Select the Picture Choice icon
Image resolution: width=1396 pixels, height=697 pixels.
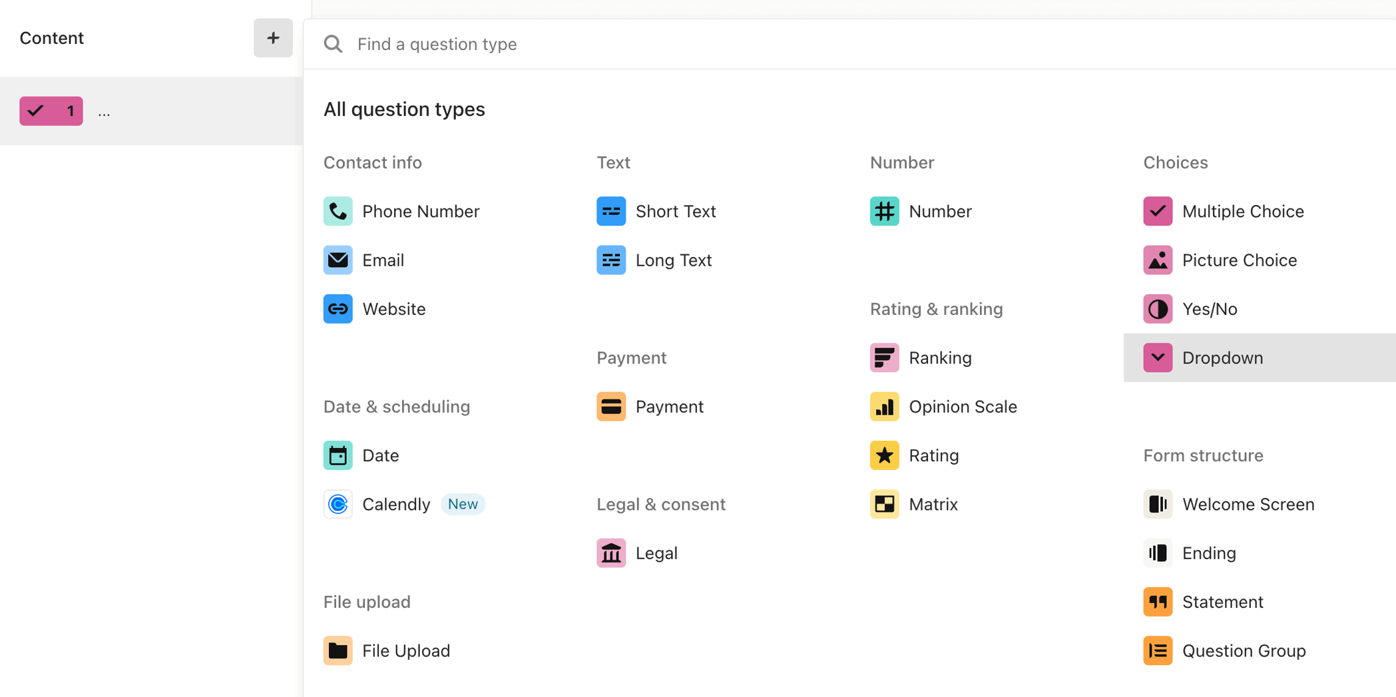click(x=1158, y=260)
